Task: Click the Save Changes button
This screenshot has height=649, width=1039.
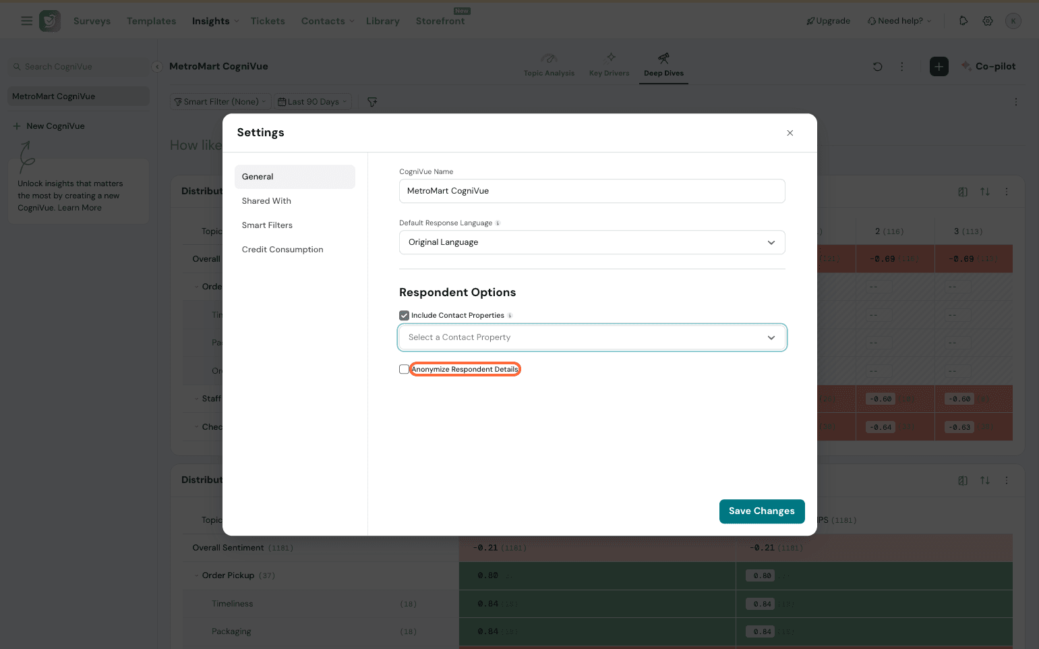Action: pos(761,511)
